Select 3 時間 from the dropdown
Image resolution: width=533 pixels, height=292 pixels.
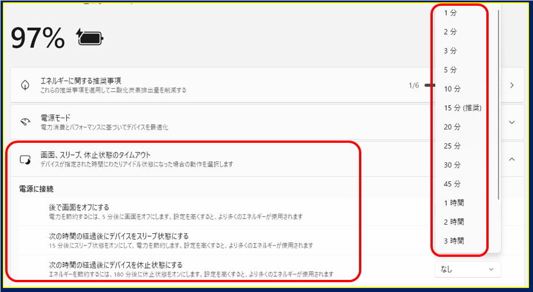[453, 241]
